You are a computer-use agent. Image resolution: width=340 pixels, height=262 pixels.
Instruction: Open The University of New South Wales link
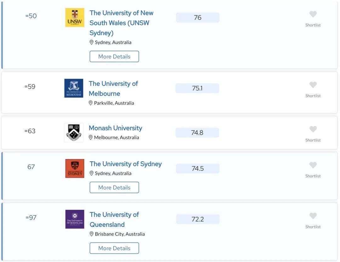tap(122, 23)
